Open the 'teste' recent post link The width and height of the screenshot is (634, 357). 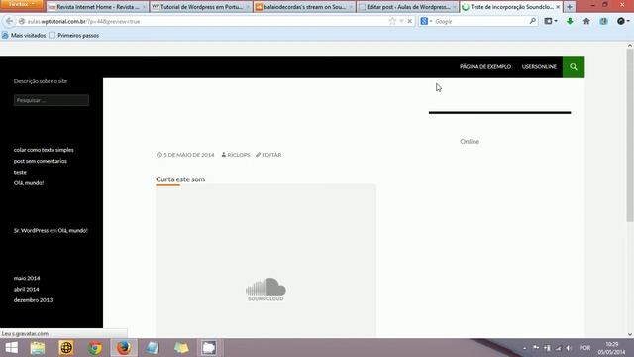click(x=20, y=172)
